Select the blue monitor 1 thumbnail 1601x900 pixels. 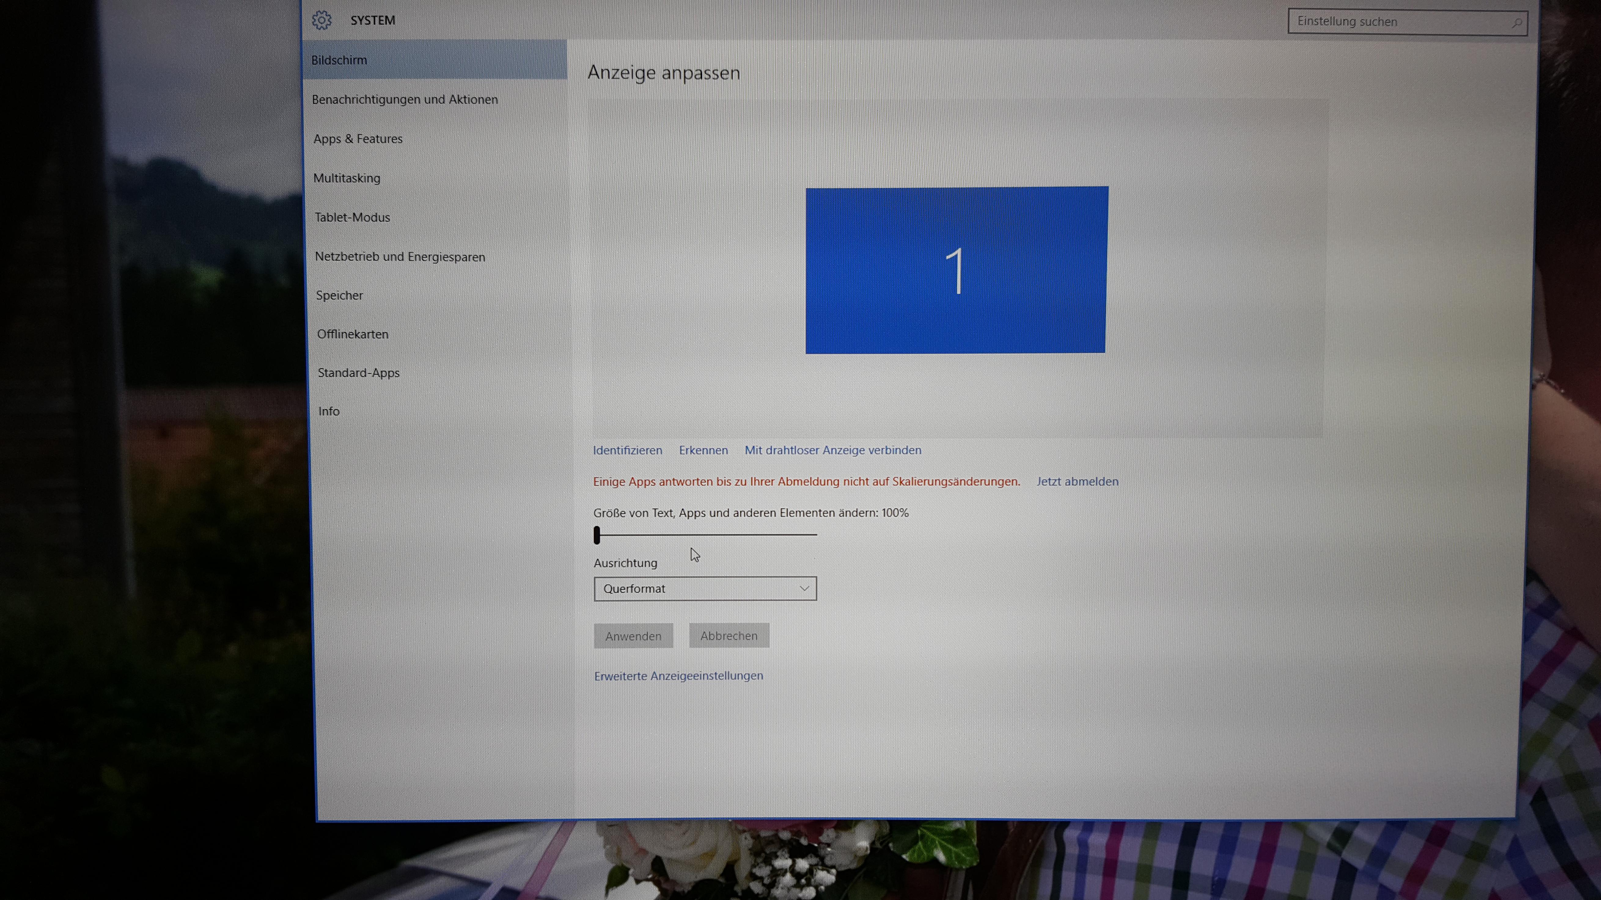click(956, 270)
